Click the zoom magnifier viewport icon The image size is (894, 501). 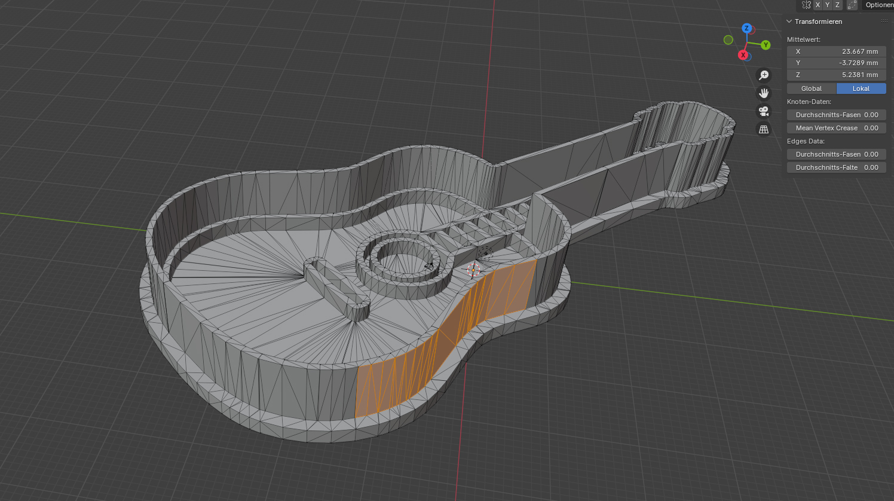pos(764,75)
